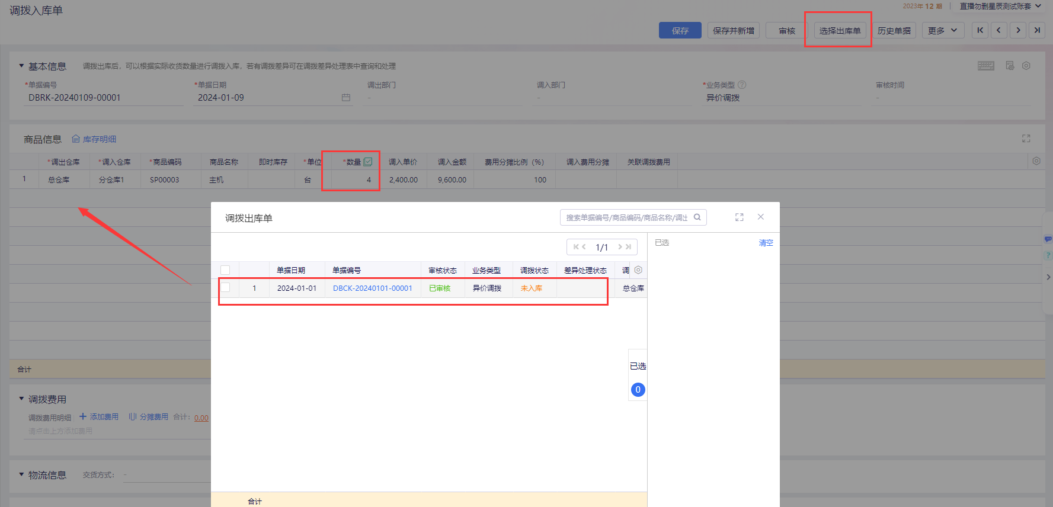Click keyboard shortcut icon in 基本信息
The image size is (1053, 507).
click(986, 66)
